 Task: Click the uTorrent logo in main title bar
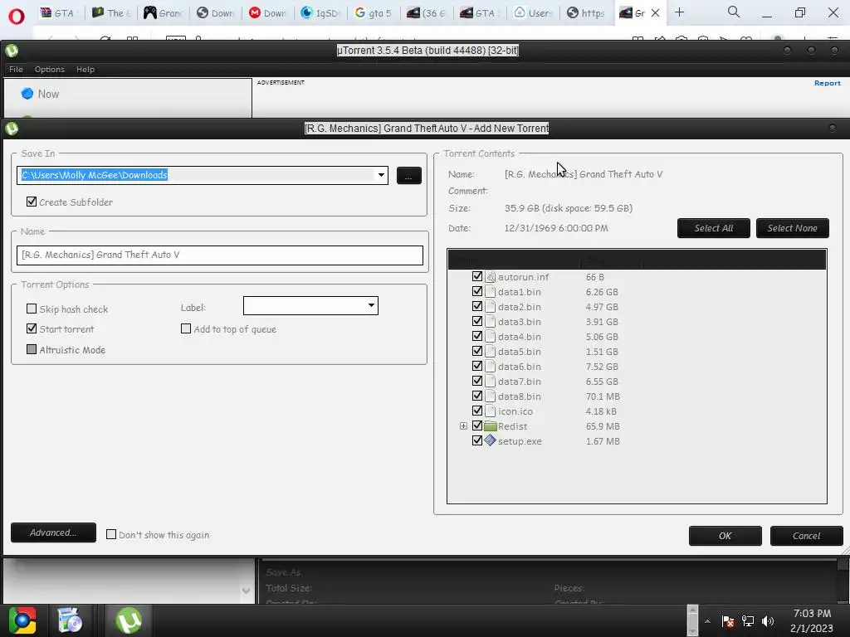12,51
